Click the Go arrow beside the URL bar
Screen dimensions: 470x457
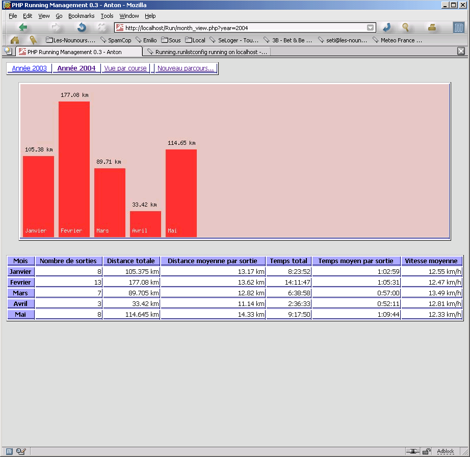(x=387, y=28)
